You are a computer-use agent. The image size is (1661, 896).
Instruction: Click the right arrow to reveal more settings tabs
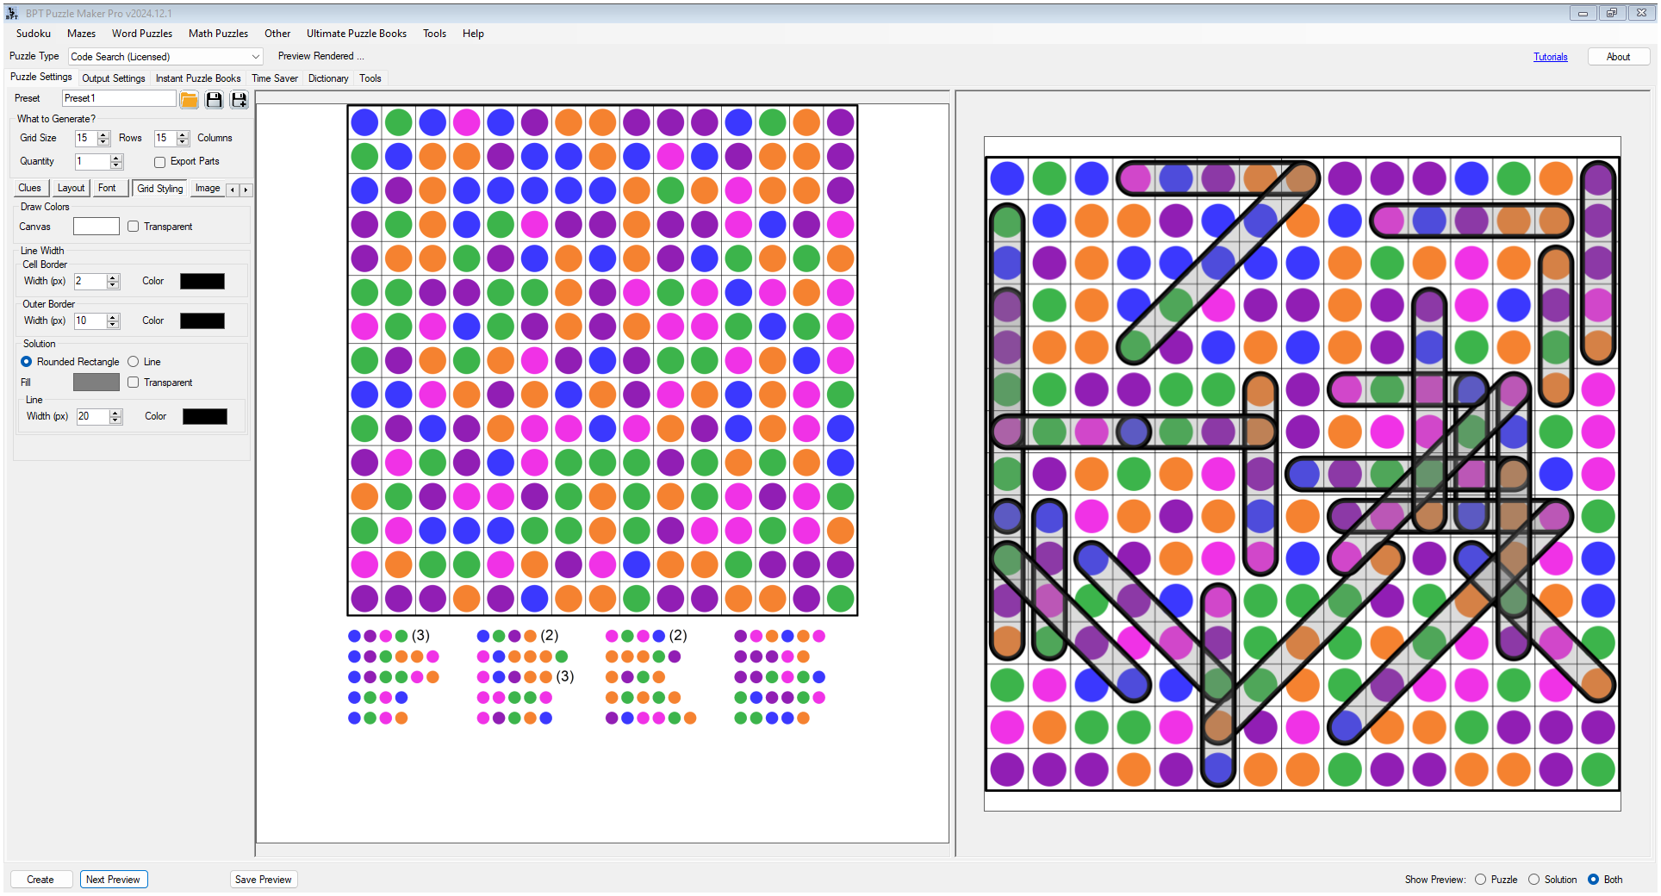(246, 189)
